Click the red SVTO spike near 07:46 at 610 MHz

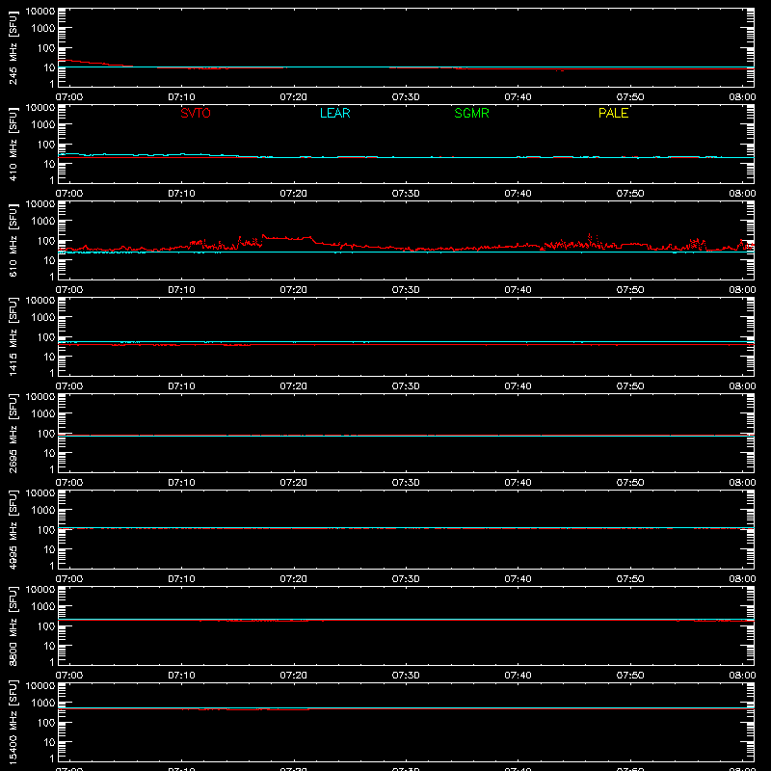point(590,238)
